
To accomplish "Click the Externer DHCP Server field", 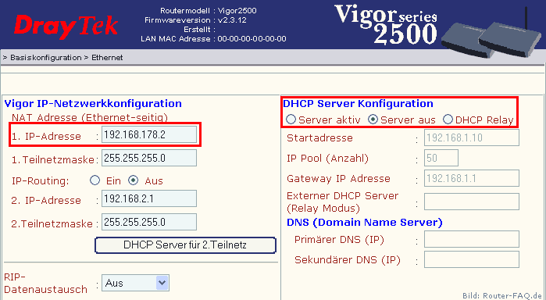I will pos(472,202).
